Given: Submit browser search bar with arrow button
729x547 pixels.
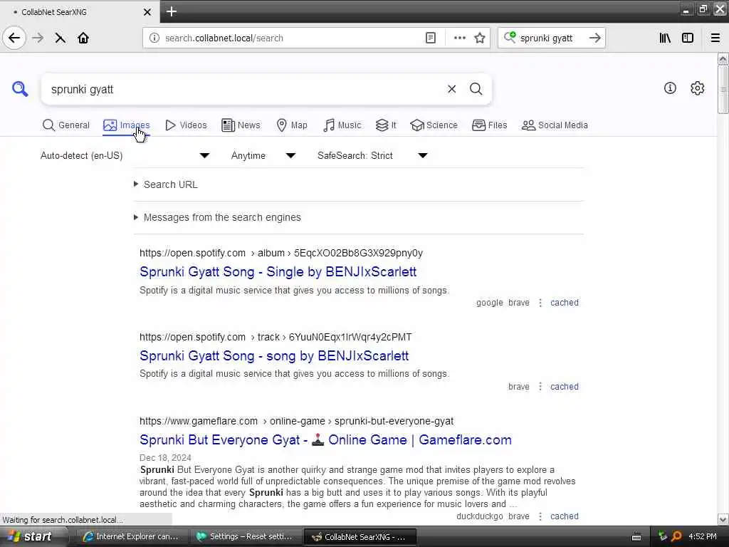Looking at the screenshot, I should point(594,38).
